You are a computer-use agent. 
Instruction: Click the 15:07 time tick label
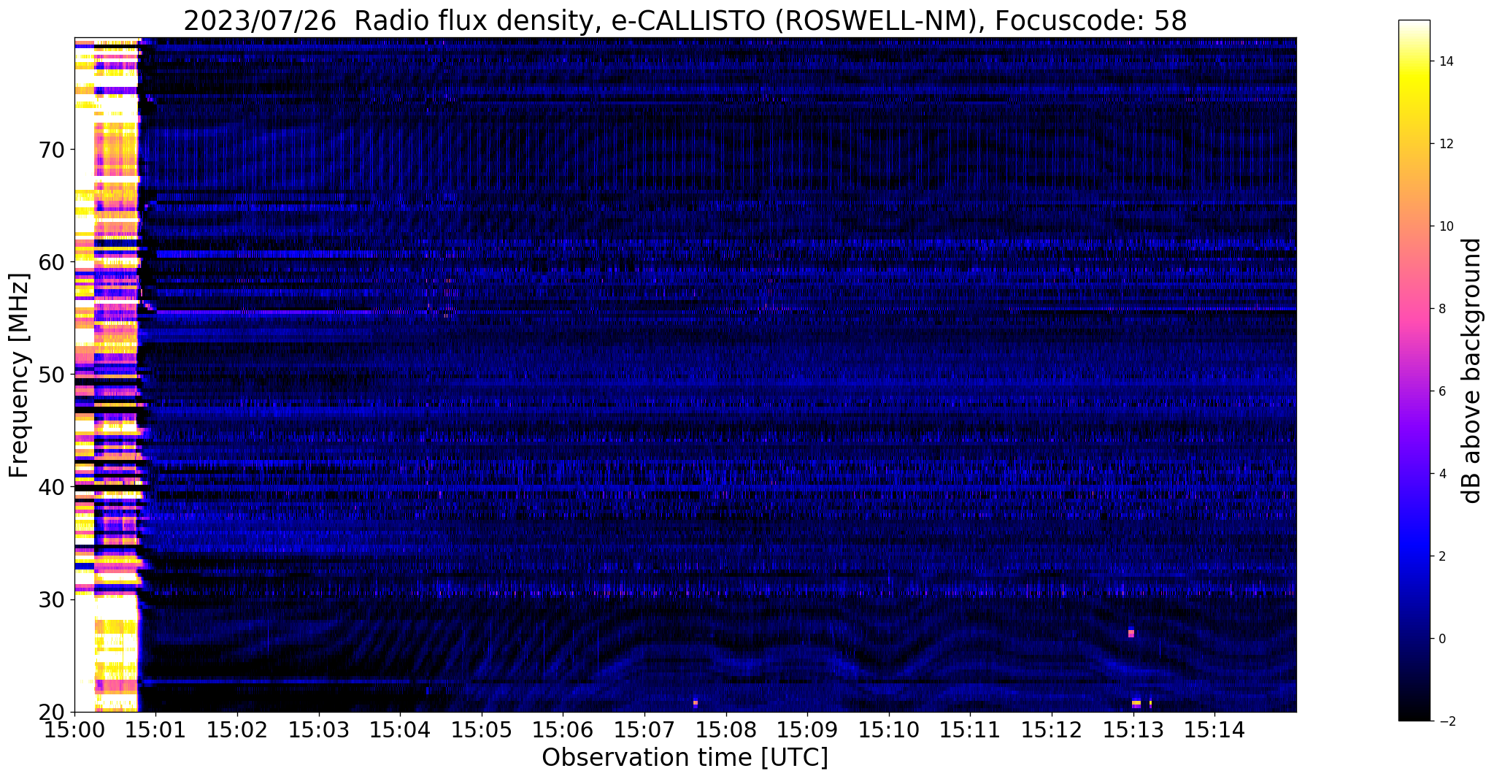point(644,729)
